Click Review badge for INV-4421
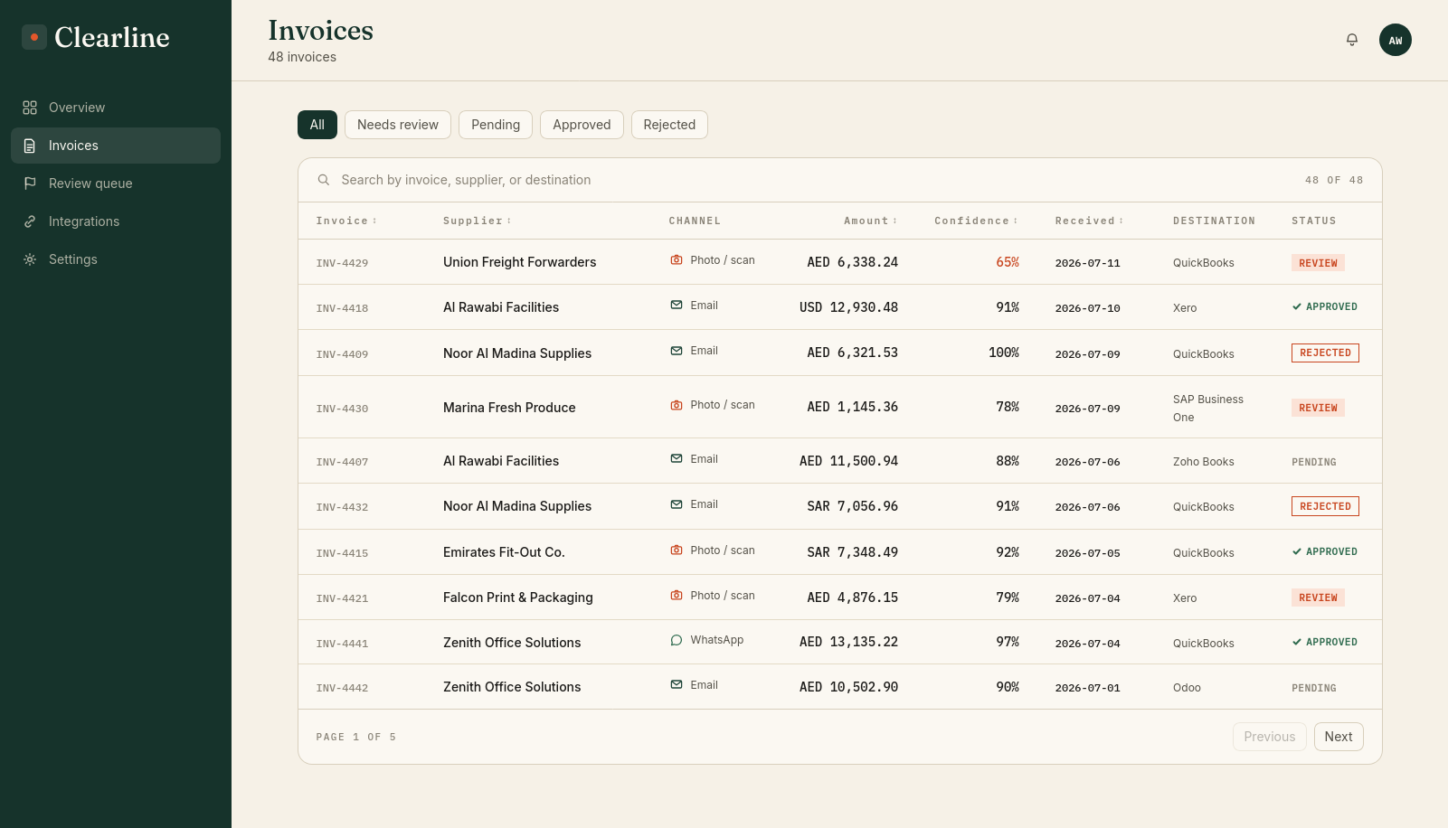Screen dimensions: 1448x828 pos(1318,597)
